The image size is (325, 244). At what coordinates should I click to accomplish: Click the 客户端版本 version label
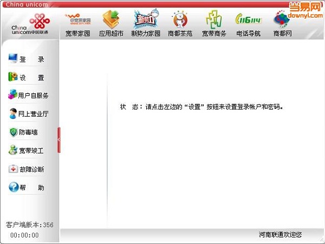29,224
